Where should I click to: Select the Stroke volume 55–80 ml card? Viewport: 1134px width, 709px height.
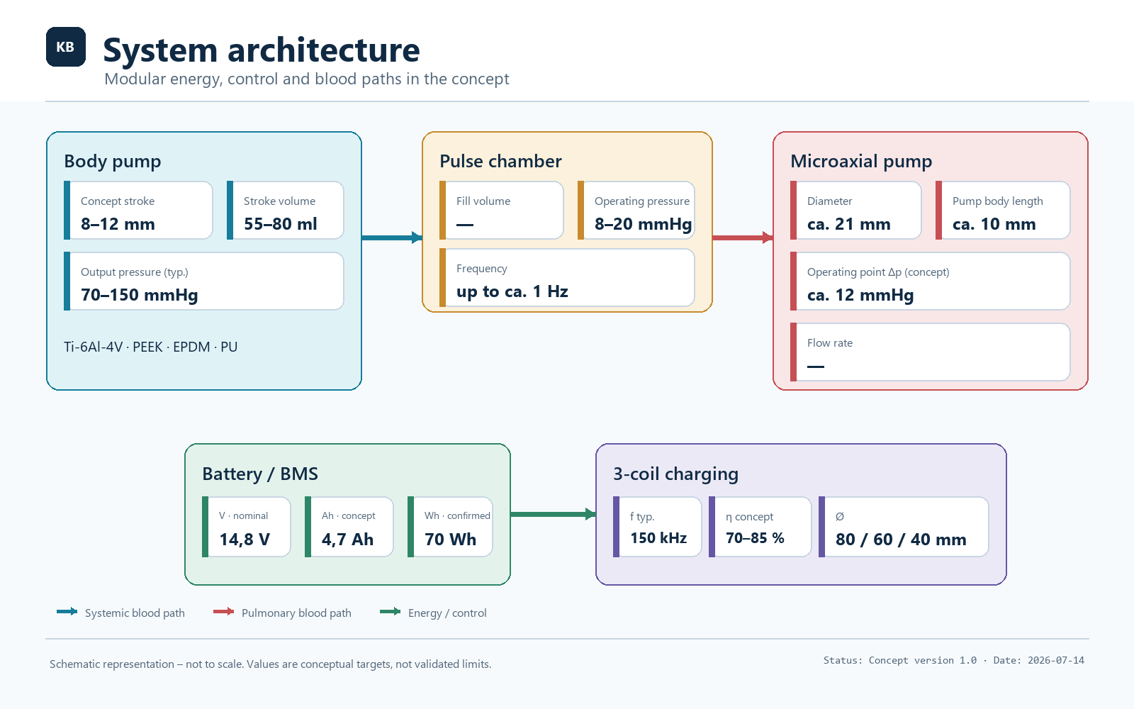point(286,211)
